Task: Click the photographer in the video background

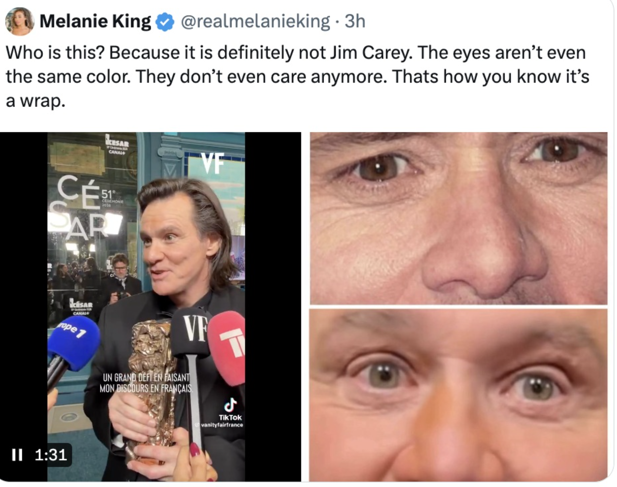Action: (x=121, y=277)
